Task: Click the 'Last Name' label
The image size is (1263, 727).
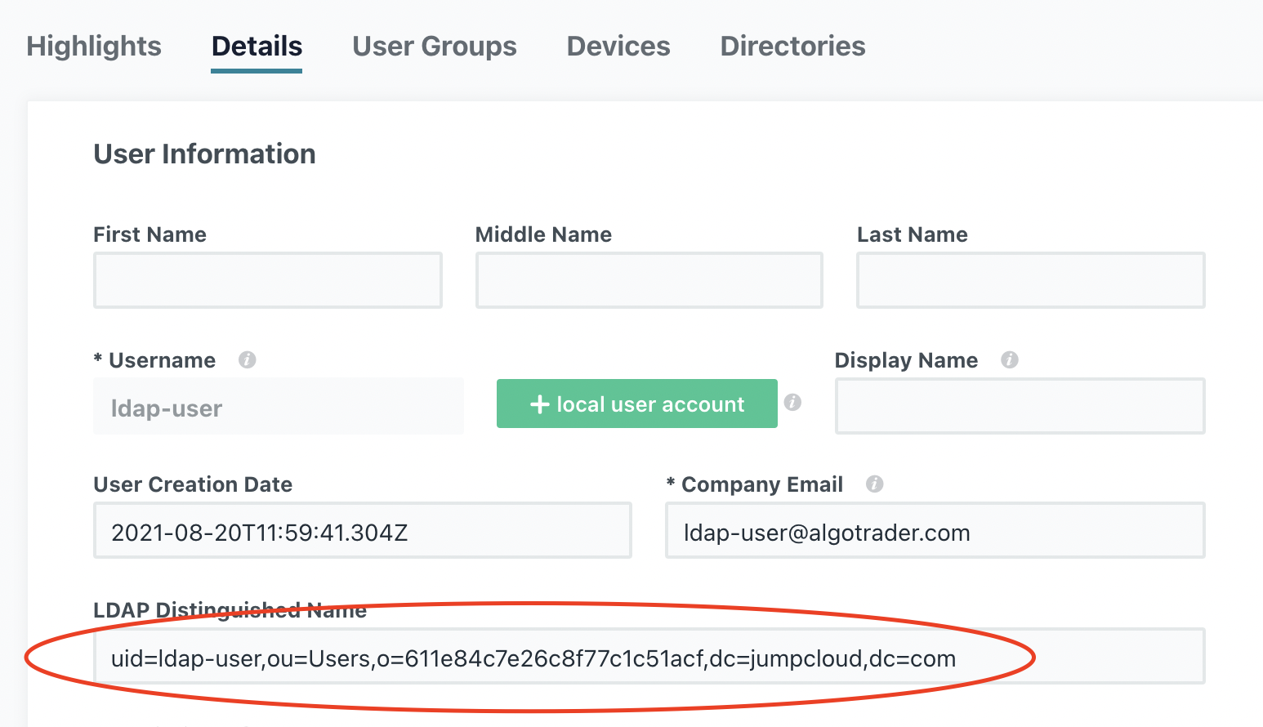Action: (913, 234)
